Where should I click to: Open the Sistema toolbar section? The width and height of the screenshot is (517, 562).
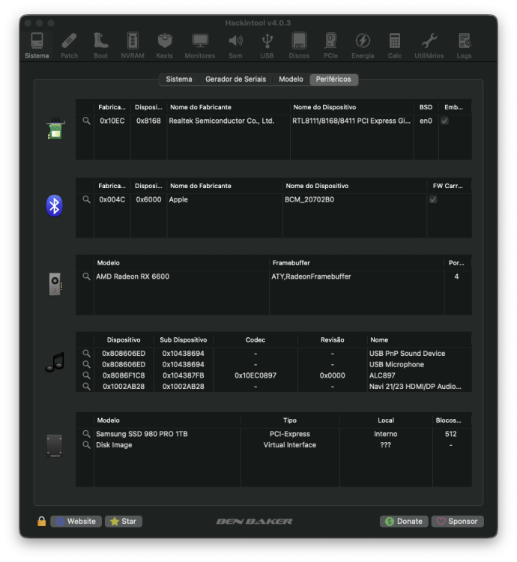pyautogui.click(x=37, y=46)
